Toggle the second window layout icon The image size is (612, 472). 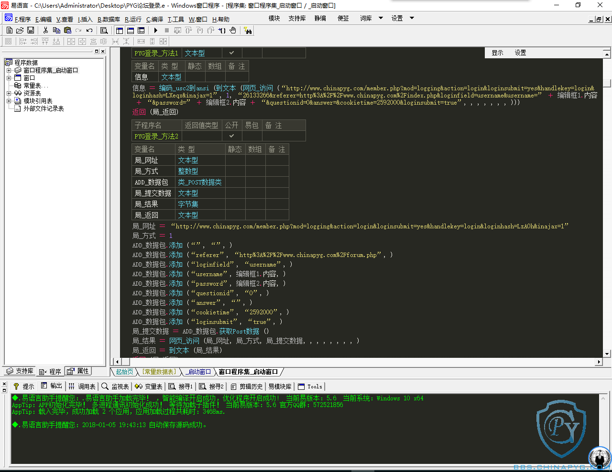(x=130, y=30)
